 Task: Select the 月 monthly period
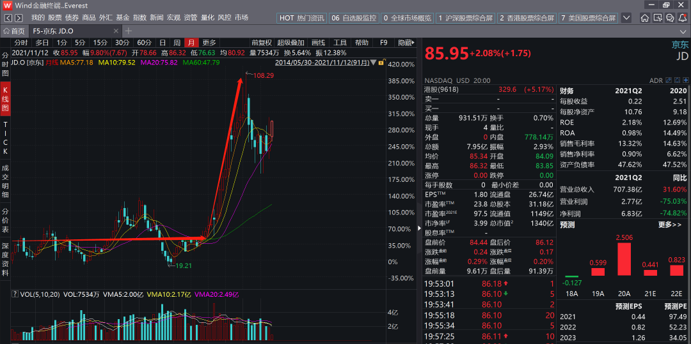tap(191, 43)
